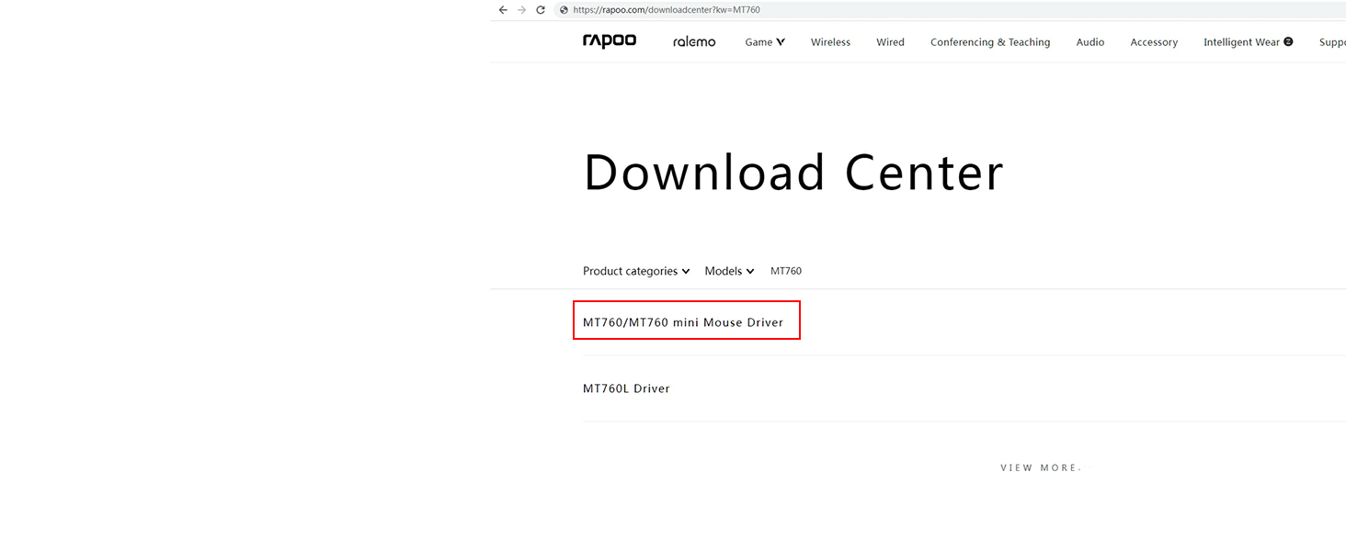Click the browser forward arrow
The image size is (1346, 551).
tap(521, 10)
